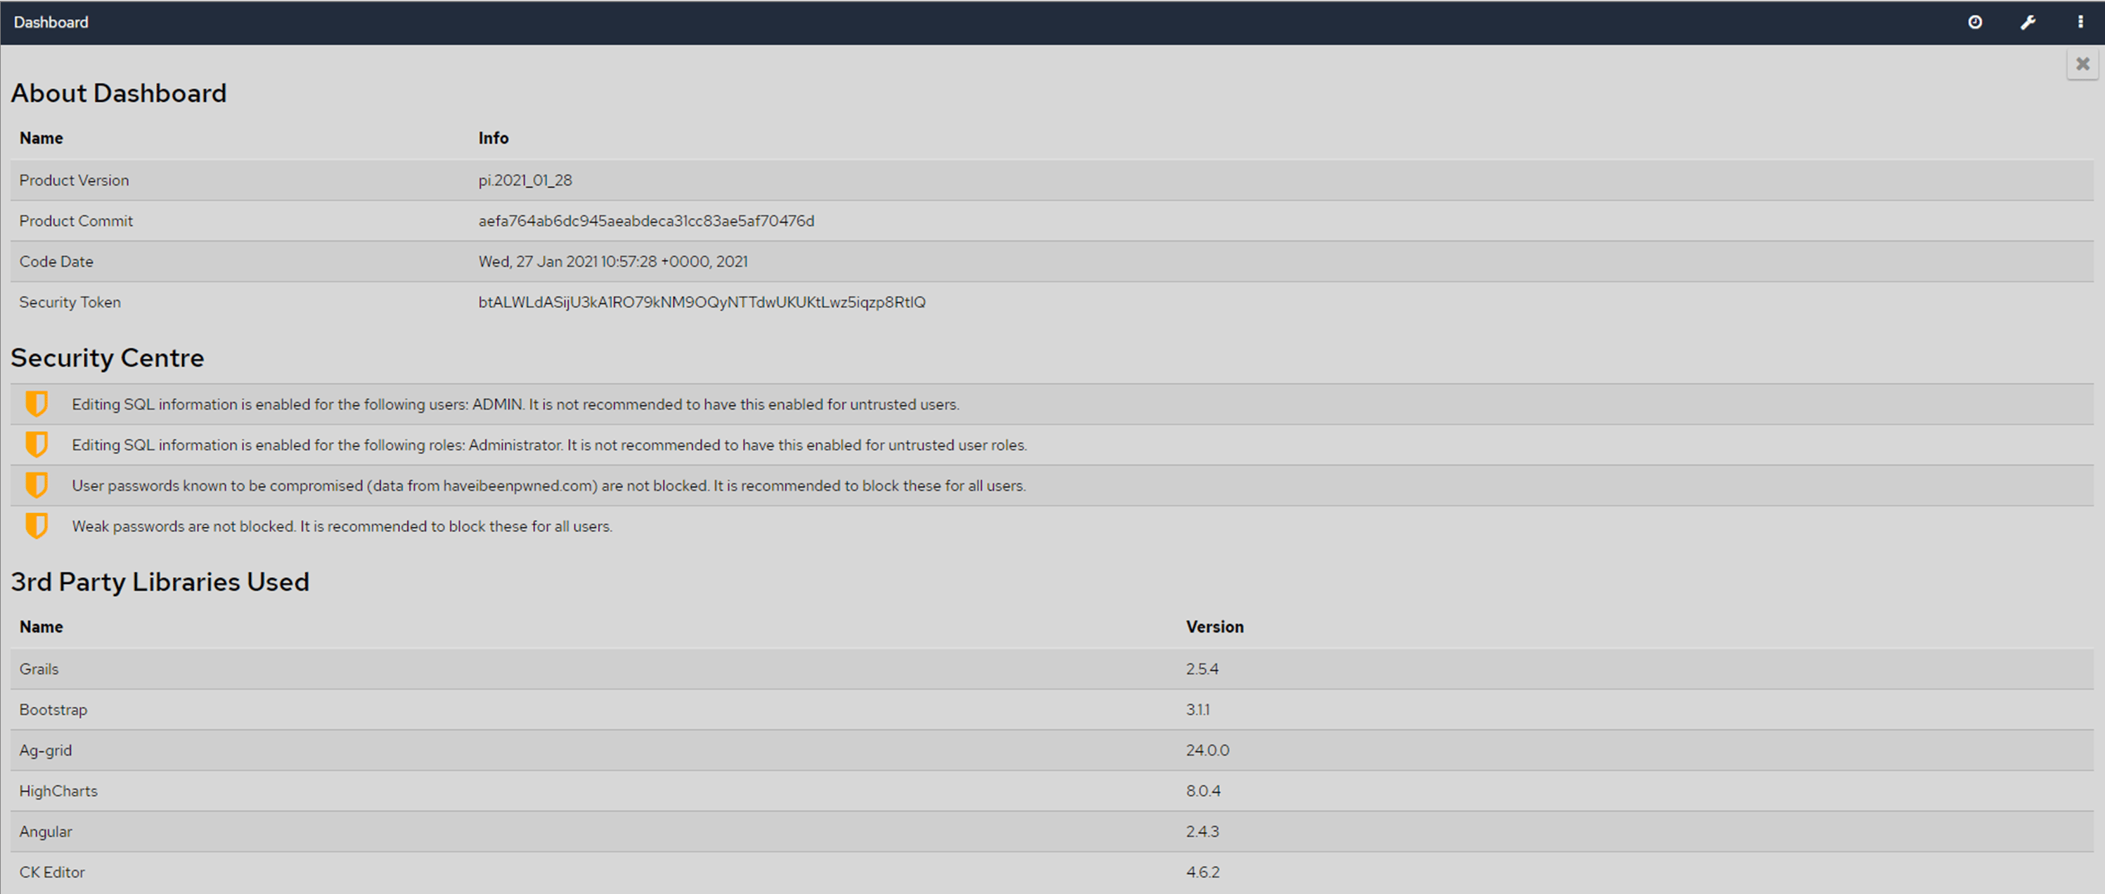Click the Security Centre heading
Image resolution: width=2105 pixels, height=894 pixels.
107,358
